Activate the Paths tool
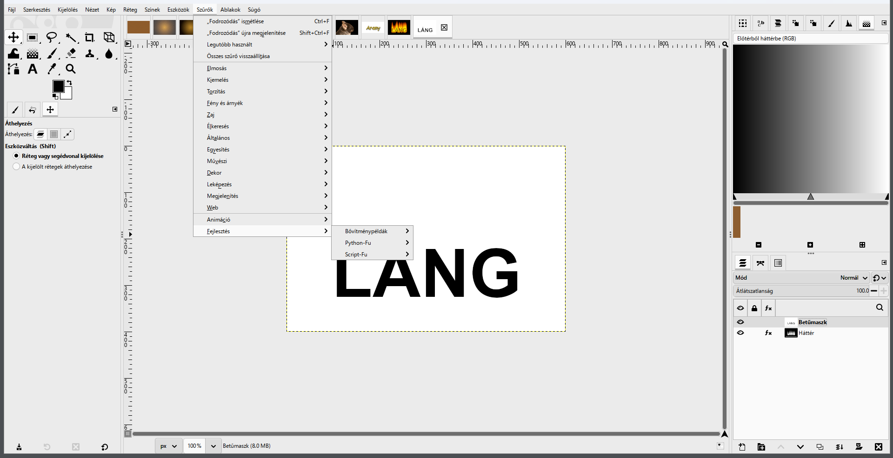The width and height of the screenshot is (893, 458). point(13,69)
